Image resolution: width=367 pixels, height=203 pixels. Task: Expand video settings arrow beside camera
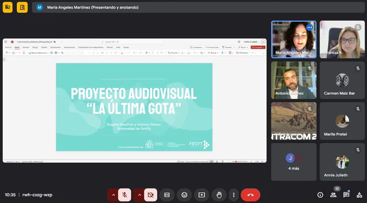(x=139, y=195)
